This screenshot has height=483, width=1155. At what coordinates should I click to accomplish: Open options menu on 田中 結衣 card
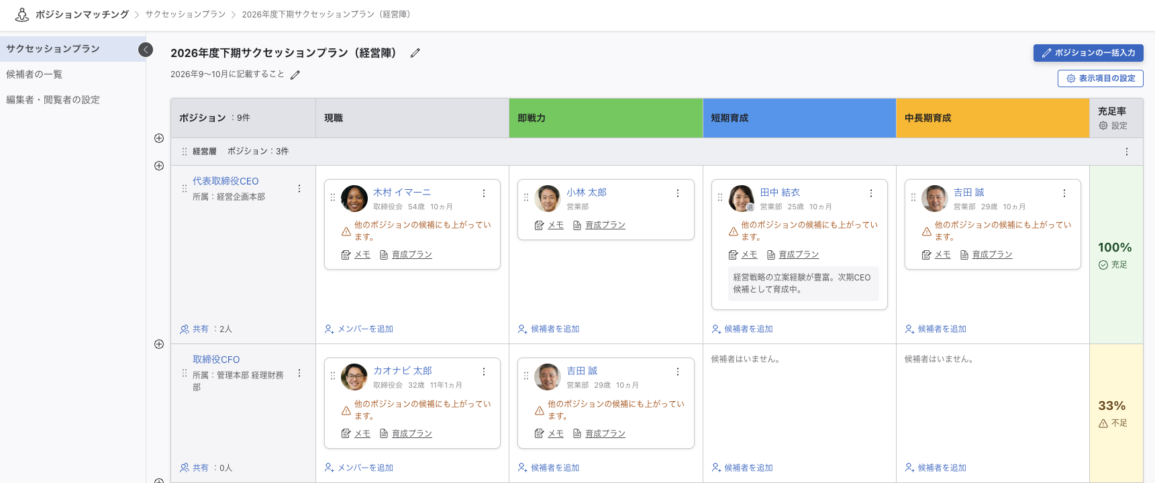click(871, 193)
